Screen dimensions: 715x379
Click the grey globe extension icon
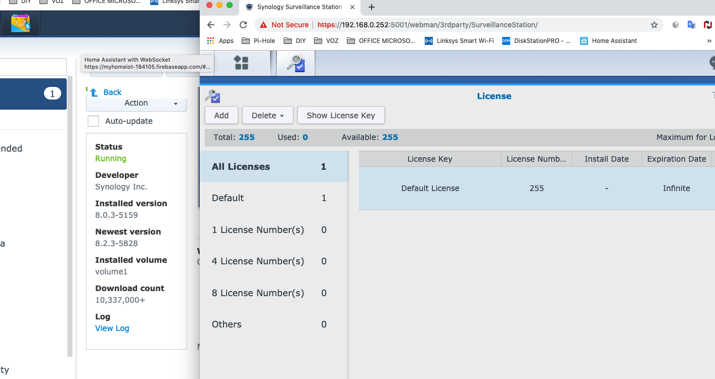676,25
